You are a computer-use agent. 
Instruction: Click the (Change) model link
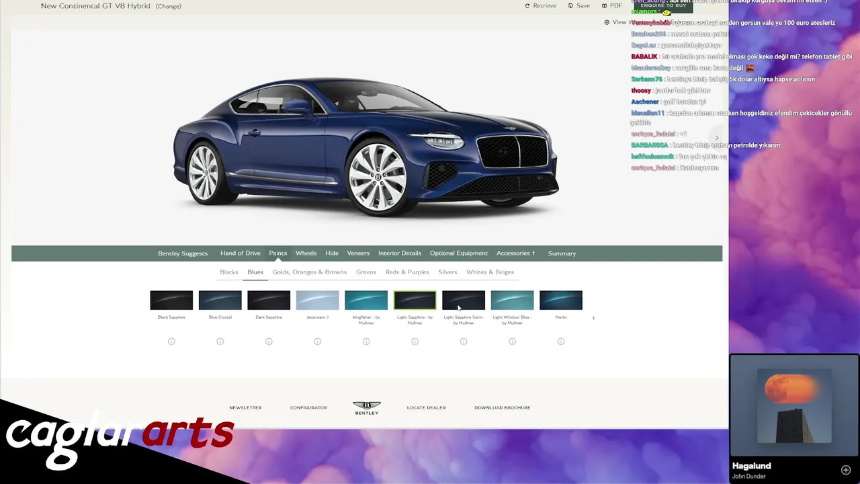[169, 6]
